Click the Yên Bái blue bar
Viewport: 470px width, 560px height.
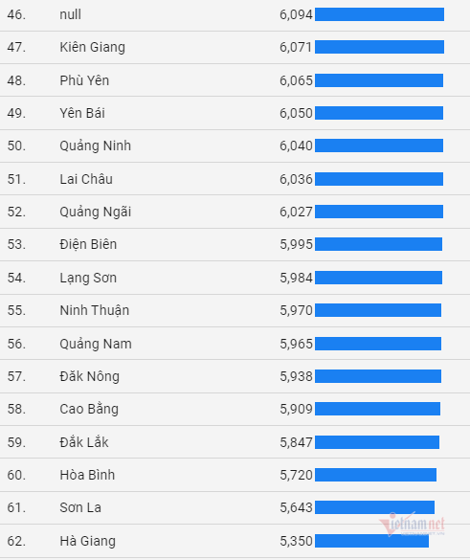coord(379,113)
